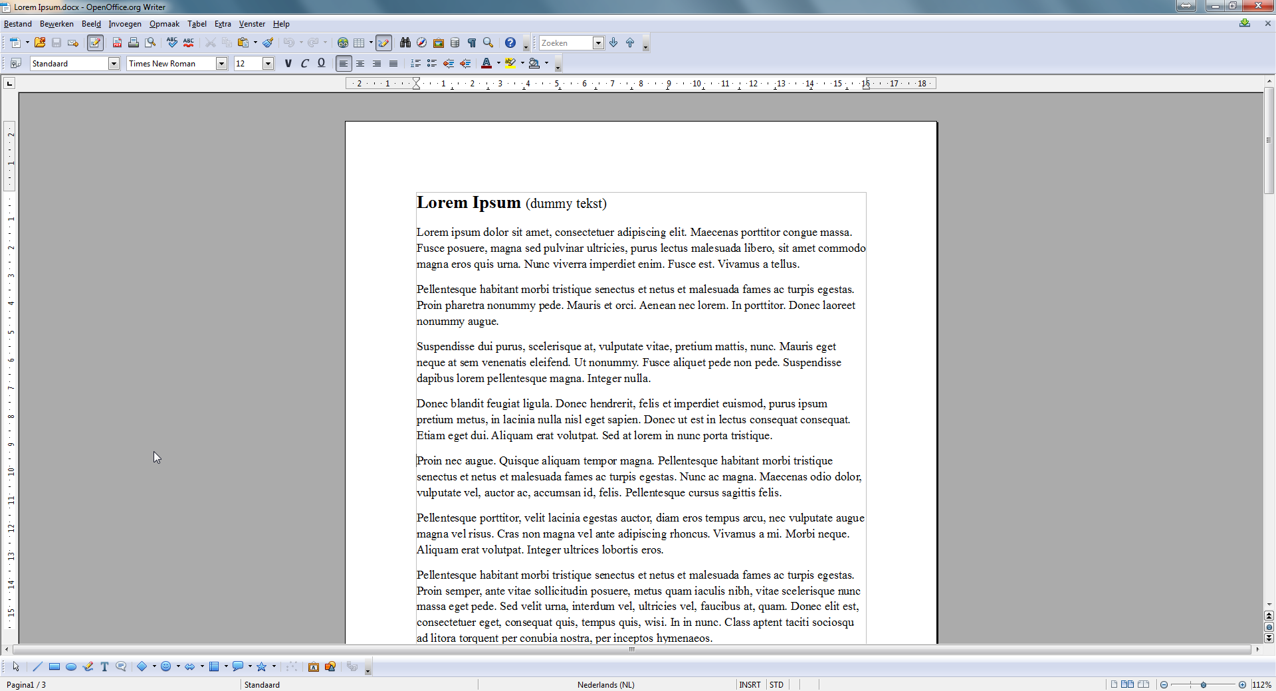Select the Text tool in the drawing toolbar
The width and height of the screenshot is (1276, 691).
104,667
